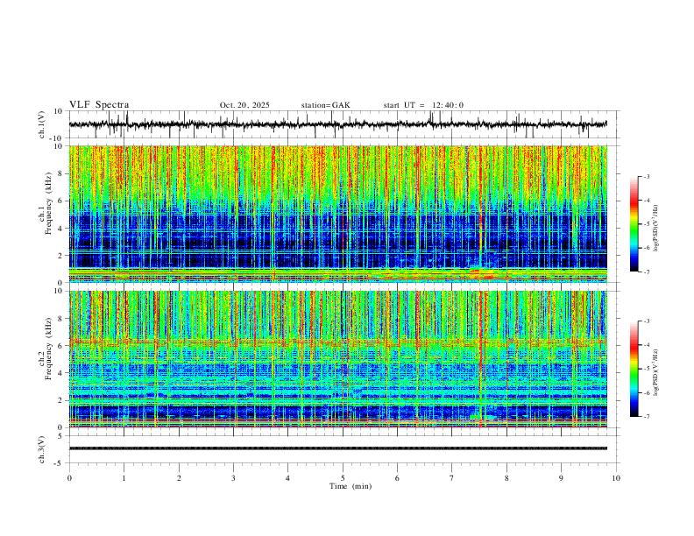Click the time axis tick label '0'
694x536 pixels.
69,478
